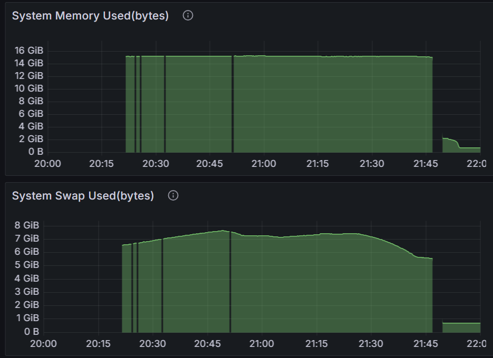Click the info icon beside System Memory Used
Screen dimensions: 493x358
click(188, 16)
